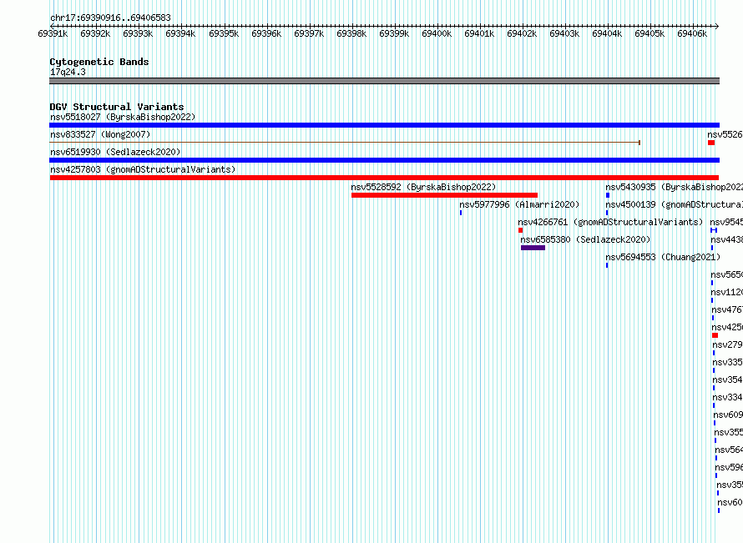Open the nsv6519930 (Sedlazeck2020) label
This screenshot has height=543, width=743.
[115, 152]
